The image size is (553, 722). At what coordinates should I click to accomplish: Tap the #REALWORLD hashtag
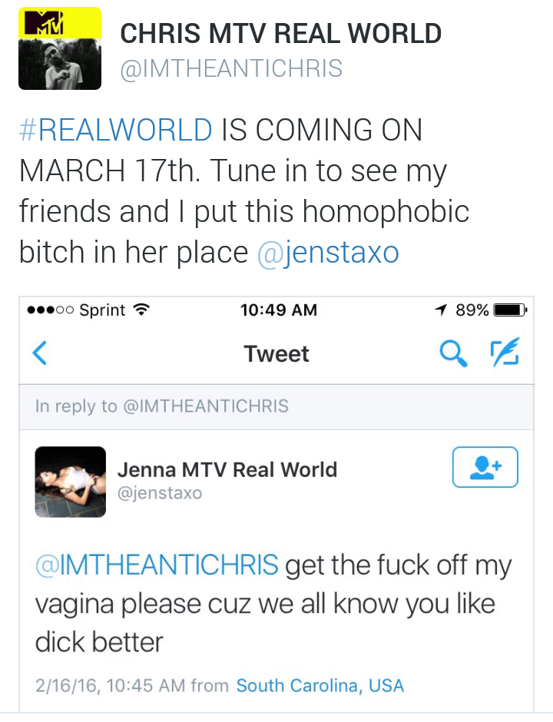[115, 130]
